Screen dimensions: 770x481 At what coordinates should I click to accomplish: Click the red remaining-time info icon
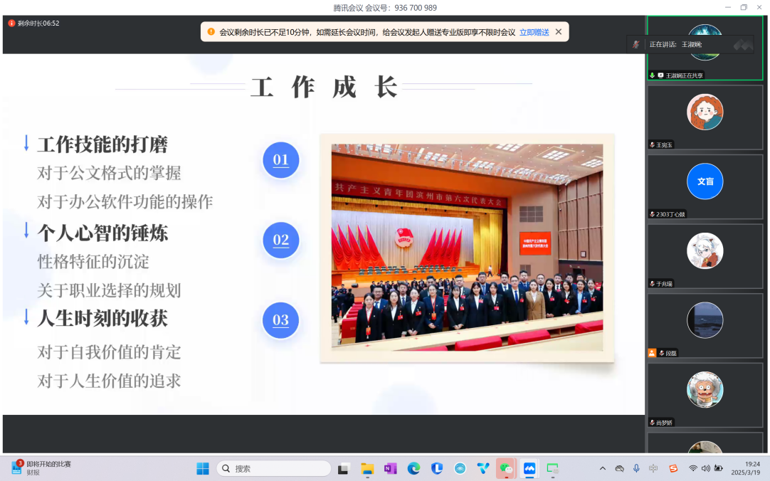point(11,23)
